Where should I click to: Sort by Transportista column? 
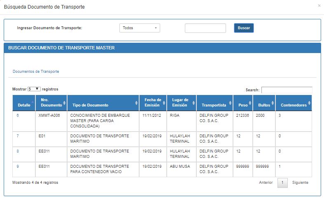[x=214, y=103]
